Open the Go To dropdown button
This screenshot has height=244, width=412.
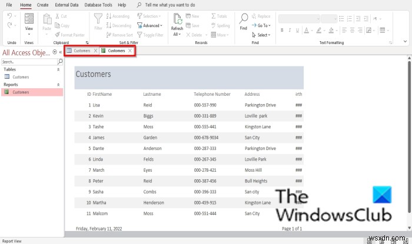[x=263, y=25]
